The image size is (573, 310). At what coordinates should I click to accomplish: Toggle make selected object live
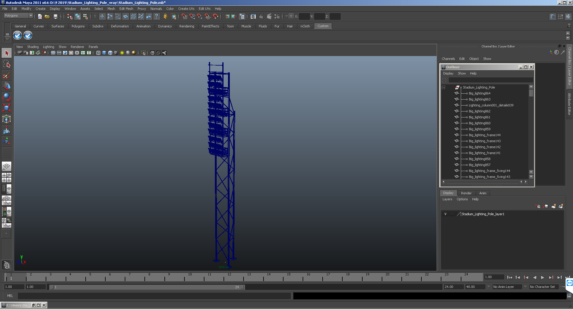(215, 16)
